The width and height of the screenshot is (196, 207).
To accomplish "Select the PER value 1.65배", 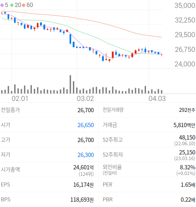I will tap(188, 185).
